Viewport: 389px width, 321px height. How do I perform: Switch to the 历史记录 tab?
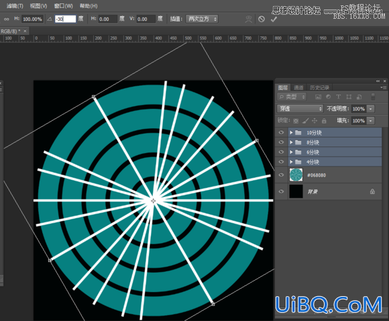pyautogui.click(x=319, y=87)
